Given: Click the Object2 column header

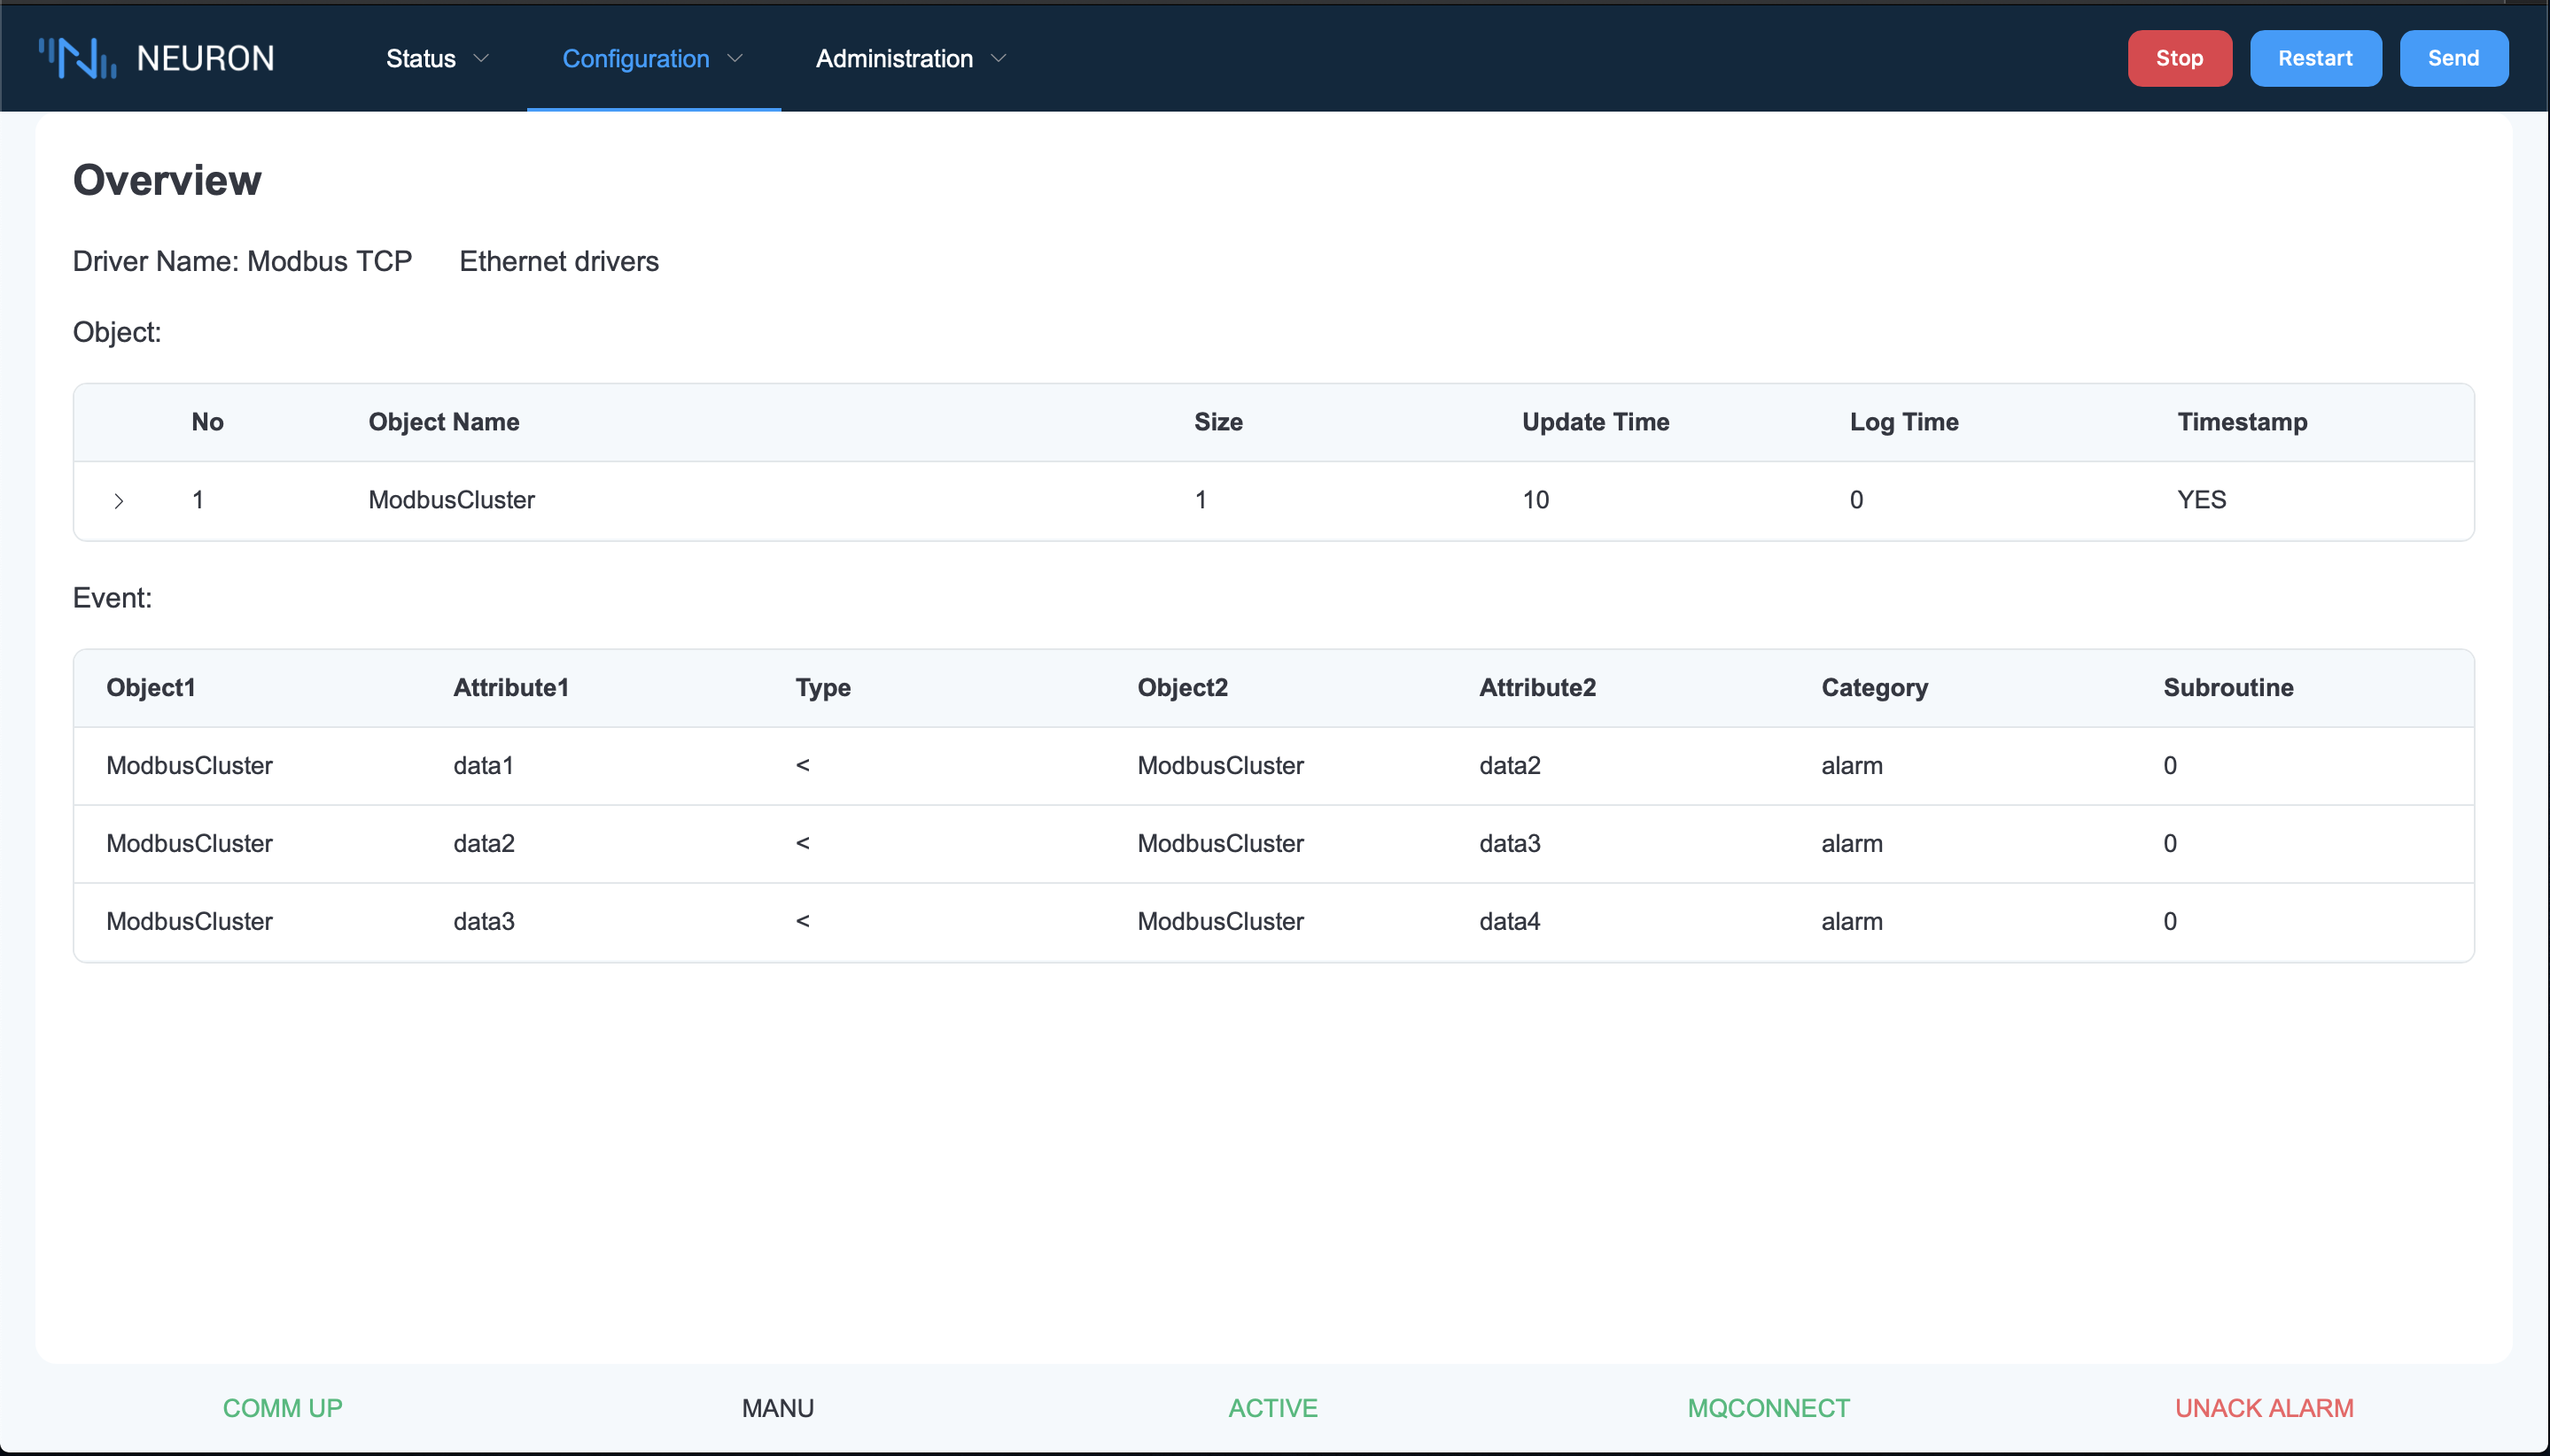Looking at the screenshot, I should tap(1181, 688).
